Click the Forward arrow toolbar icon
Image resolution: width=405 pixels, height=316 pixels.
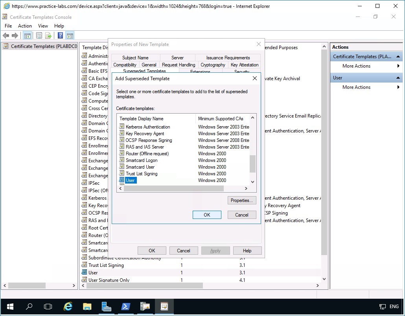pyautogui.click(x=15, y=35)
